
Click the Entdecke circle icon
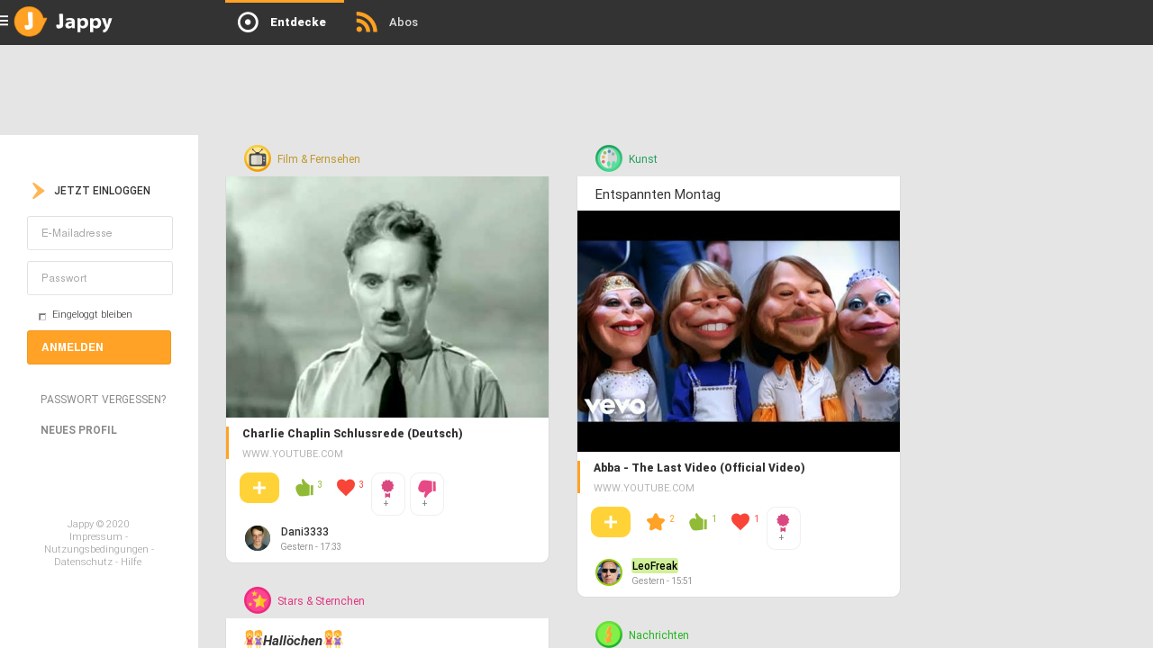(x=248, y=22)
